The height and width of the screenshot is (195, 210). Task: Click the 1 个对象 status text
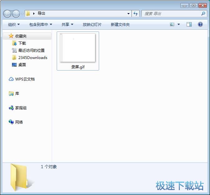pyautogui.click(x=49, y=167)
